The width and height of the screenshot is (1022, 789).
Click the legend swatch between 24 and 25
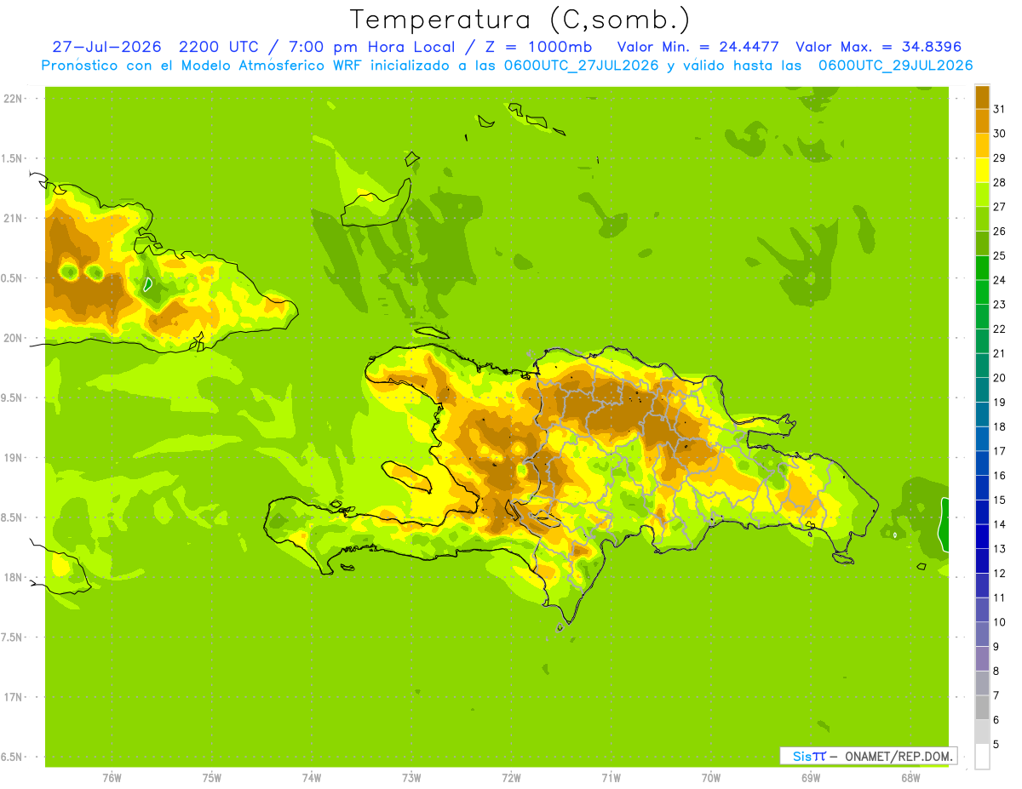pyautogui.click(x=982, y=267)
